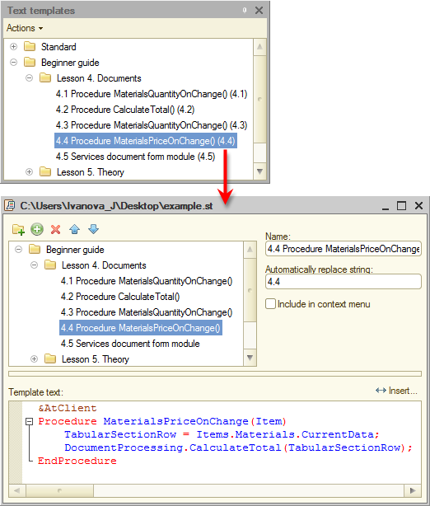Select 4.2 Procedure CalculateTotal() (4.2) item
The height and width of the screenshot is (506, 430).
tap(125, 110)
